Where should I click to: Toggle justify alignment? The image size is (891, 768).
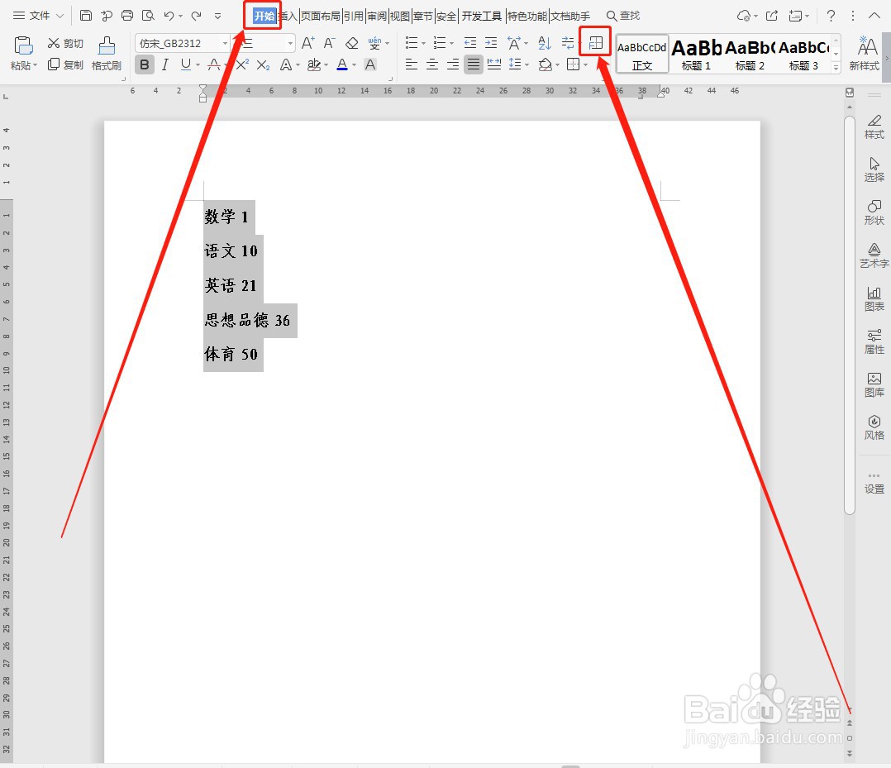[474, 64]
